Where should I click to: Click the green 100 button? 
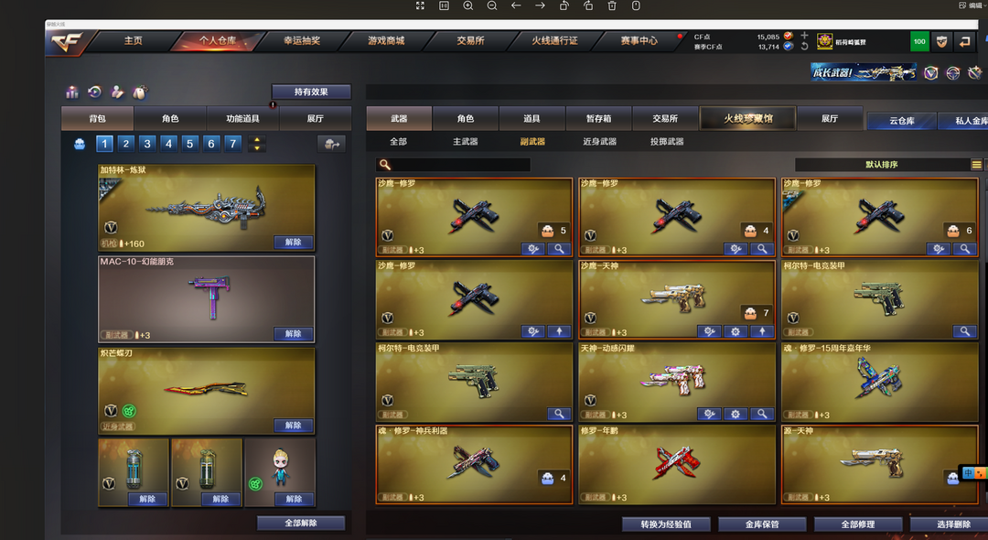point(919,41)
